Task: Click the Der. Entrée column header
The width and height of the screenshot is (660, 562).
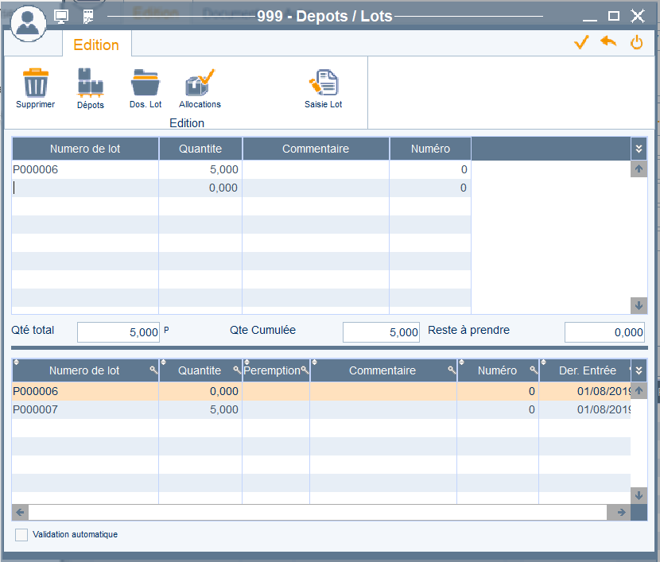Action: point(587,370)
